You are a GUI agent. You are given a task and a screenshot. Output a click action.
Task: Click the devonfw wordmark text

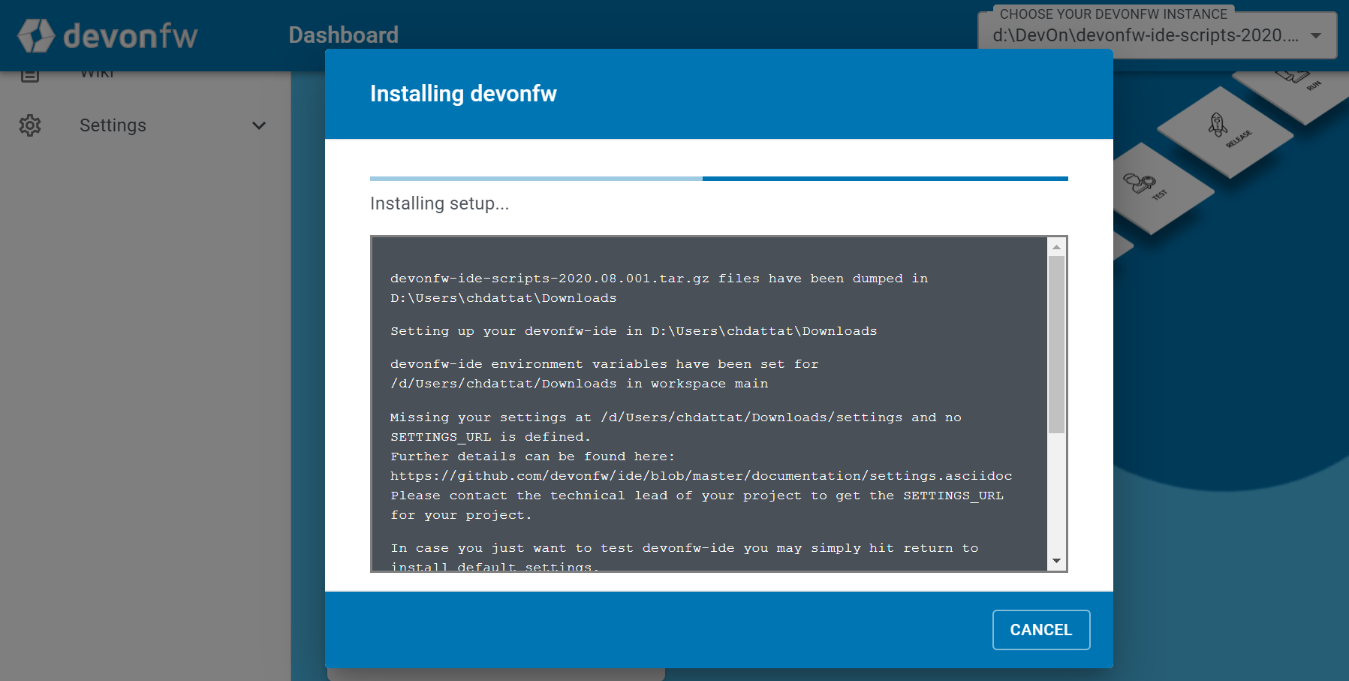(x=131, y=36)
